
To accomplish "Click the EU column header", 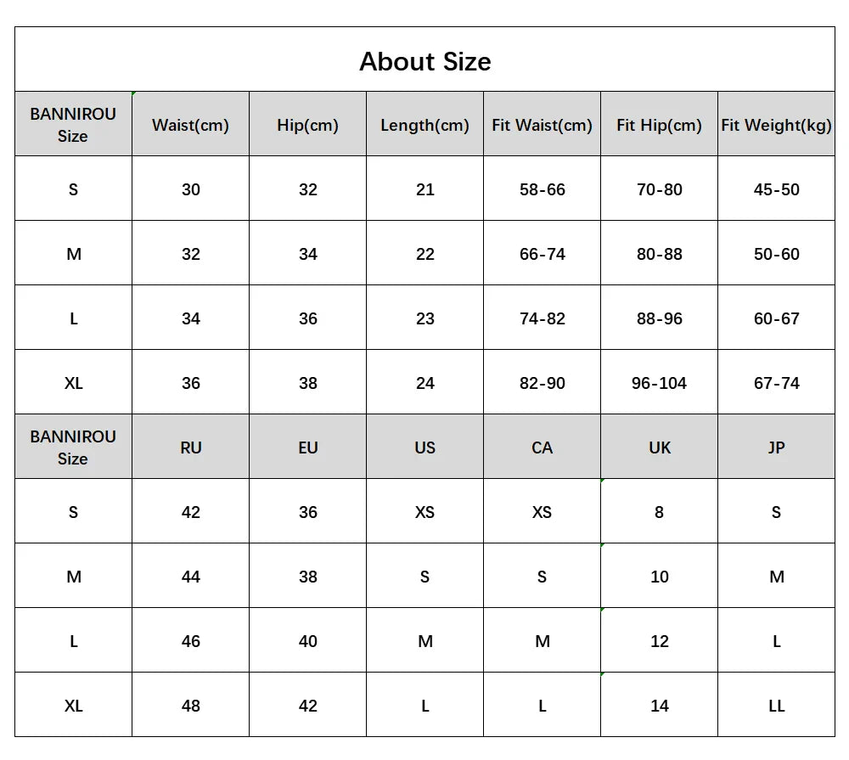I will pyautogui.click(x=307, y=448).
